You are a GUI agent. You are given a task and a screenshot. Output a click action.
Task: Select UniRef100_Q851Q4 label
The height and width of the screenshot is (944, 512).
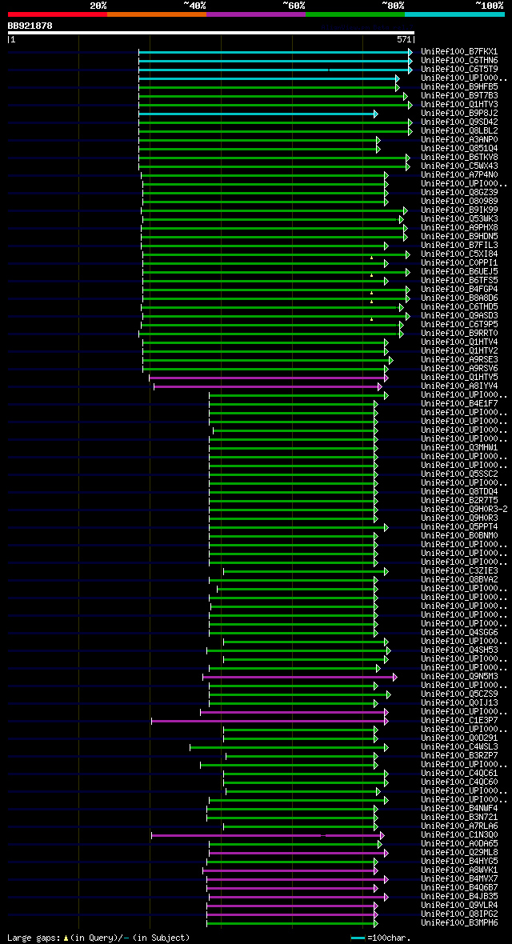[x=459, y=149]
